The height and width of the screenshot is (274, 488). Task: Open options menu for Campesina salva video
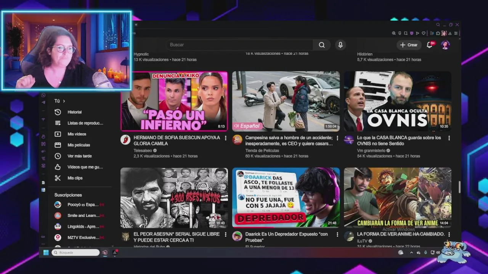337,138
